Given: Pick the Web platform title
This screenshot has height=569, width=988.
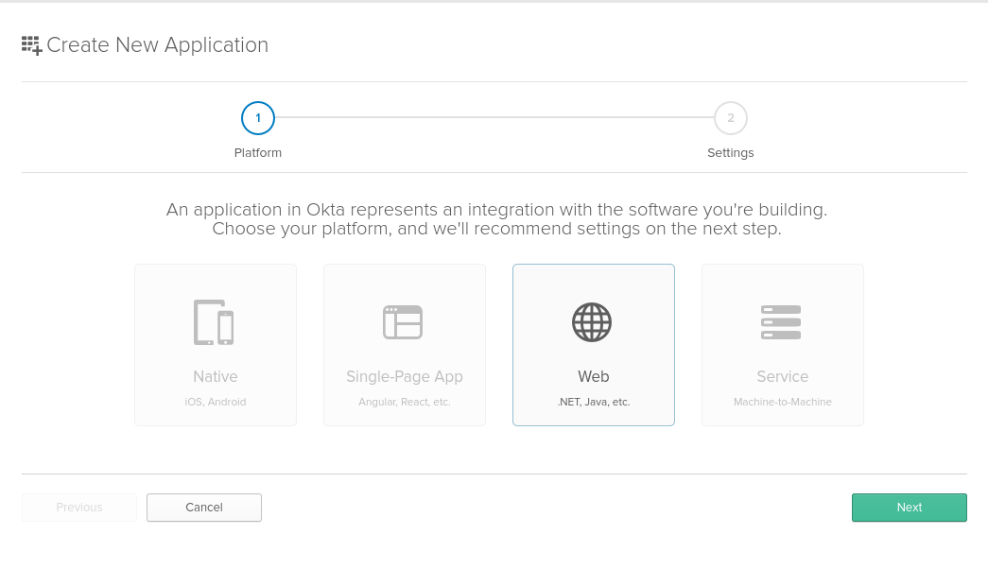Looking at the screenshot, I should coord(594,376).
